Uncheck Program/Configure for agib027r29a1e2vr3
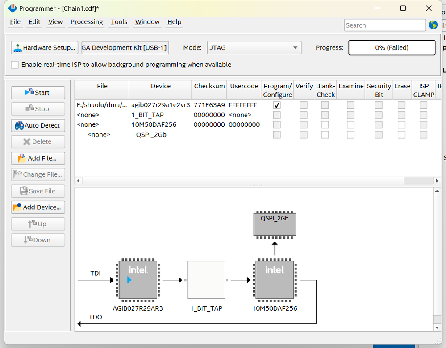The image size is (446, 348). pyautogui.click(x=277, y=105)
